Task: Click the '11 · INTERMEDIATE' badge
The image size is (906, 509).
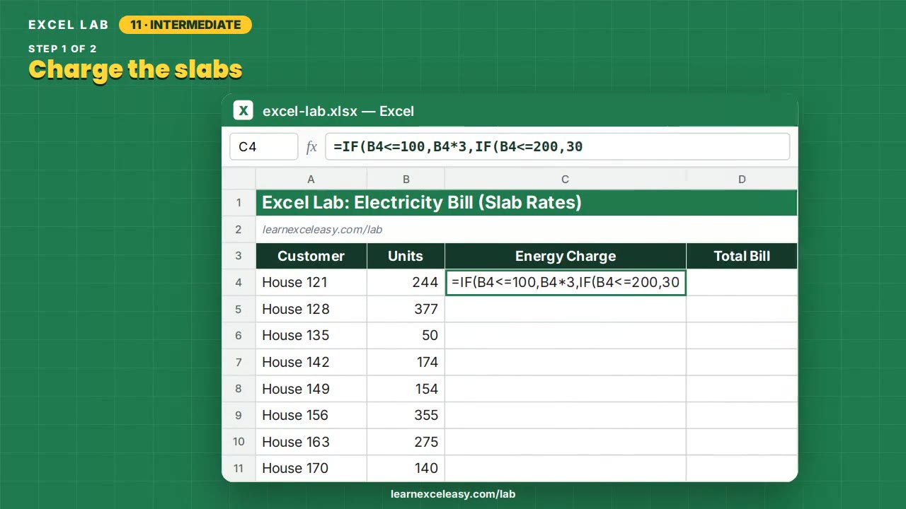Action: click(x=185, y=25)
